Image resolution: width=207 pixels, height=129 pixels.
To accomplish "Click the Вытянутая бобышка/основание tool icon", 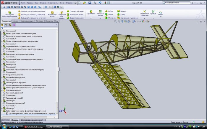I will click(x=9, y=13).
